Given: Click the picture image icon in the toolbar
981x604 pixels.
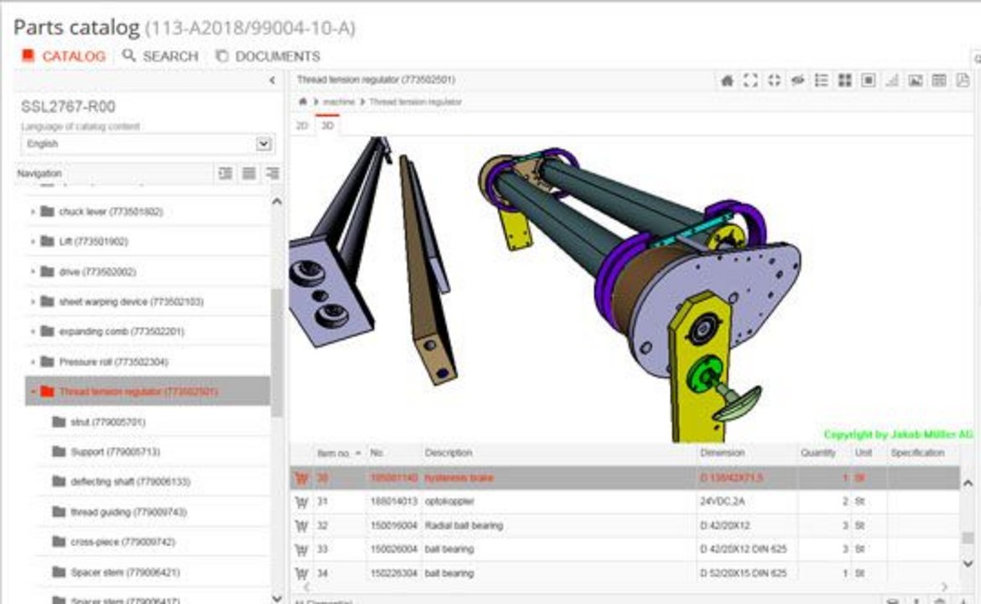Looking at the screenshot, I should pyautogui.click(x=916, y=81).
